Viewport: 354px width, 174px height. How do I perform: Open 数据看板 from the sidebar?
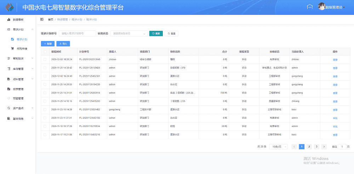(x=18, y=19)
